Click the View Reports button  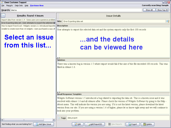click(115, 124)
